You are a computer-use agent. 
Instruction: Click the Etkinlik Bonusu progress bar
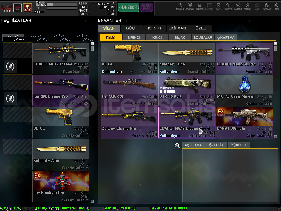point(62,4)
